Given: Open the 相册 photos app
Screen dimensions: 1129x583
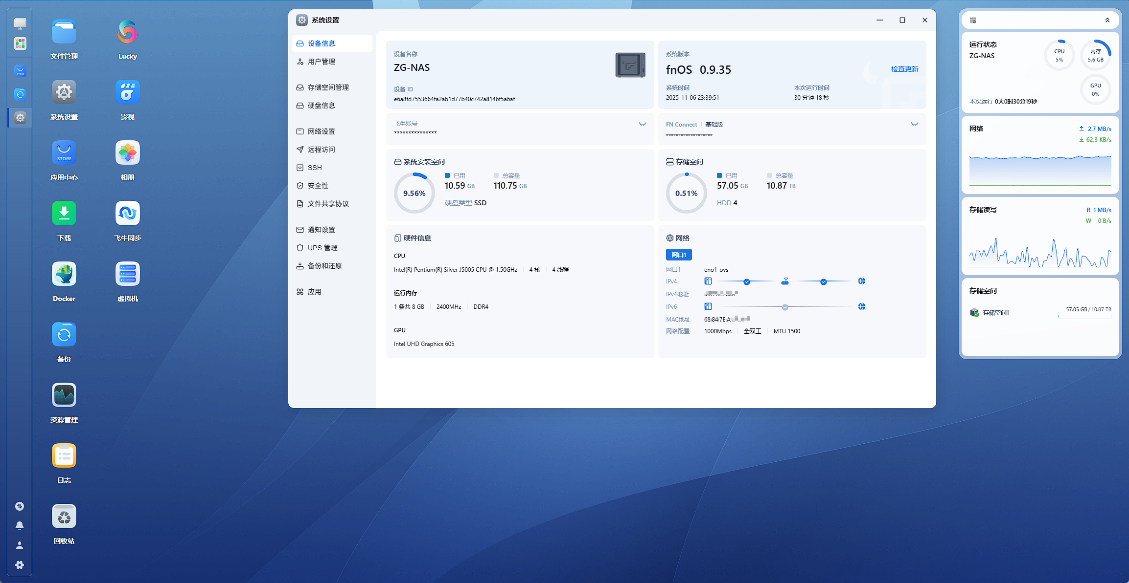Looking at the screenshot, I should coord(127,153).
